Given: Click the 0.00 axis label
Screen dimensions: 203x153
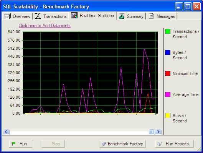Looking at the screenshot, I should tap(17, 113).
